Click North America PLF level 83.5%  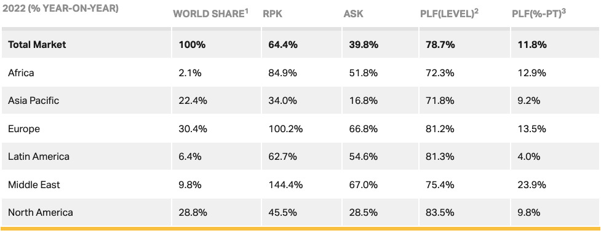(440, 212)
